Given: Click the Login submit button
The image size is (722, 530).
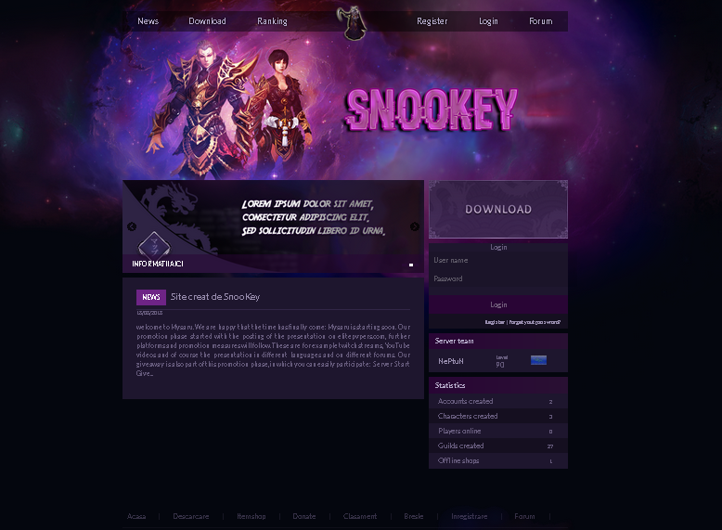Looking at the screenshot, I should click(498, 304).
